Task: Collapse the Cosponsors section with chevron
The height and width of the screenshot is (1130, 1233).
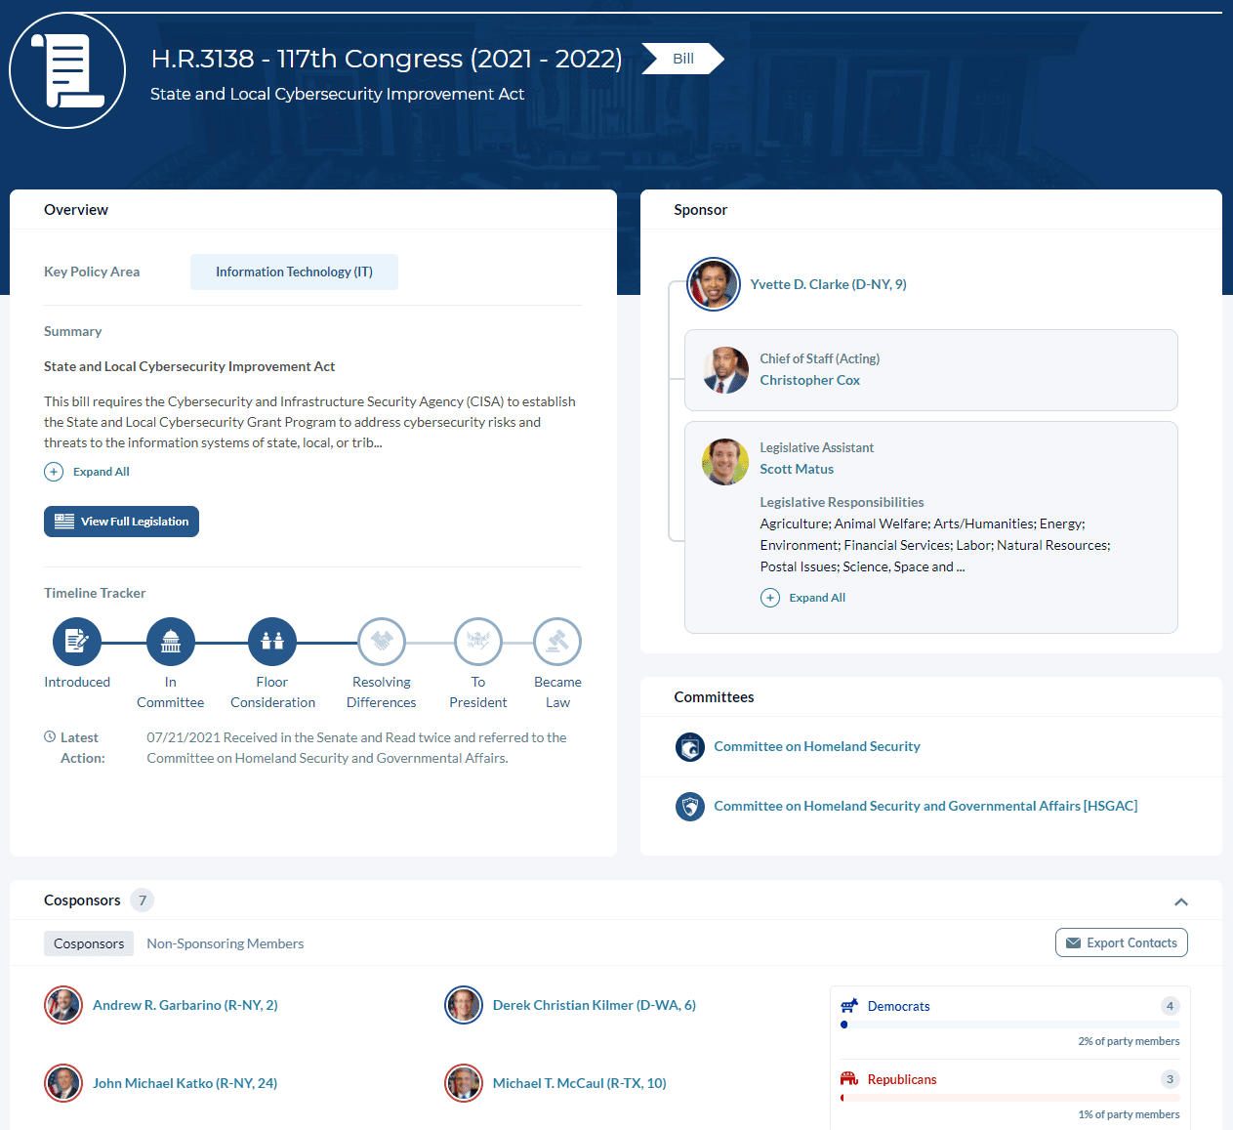Action: pyautogui.click(x=1180, y=901)
